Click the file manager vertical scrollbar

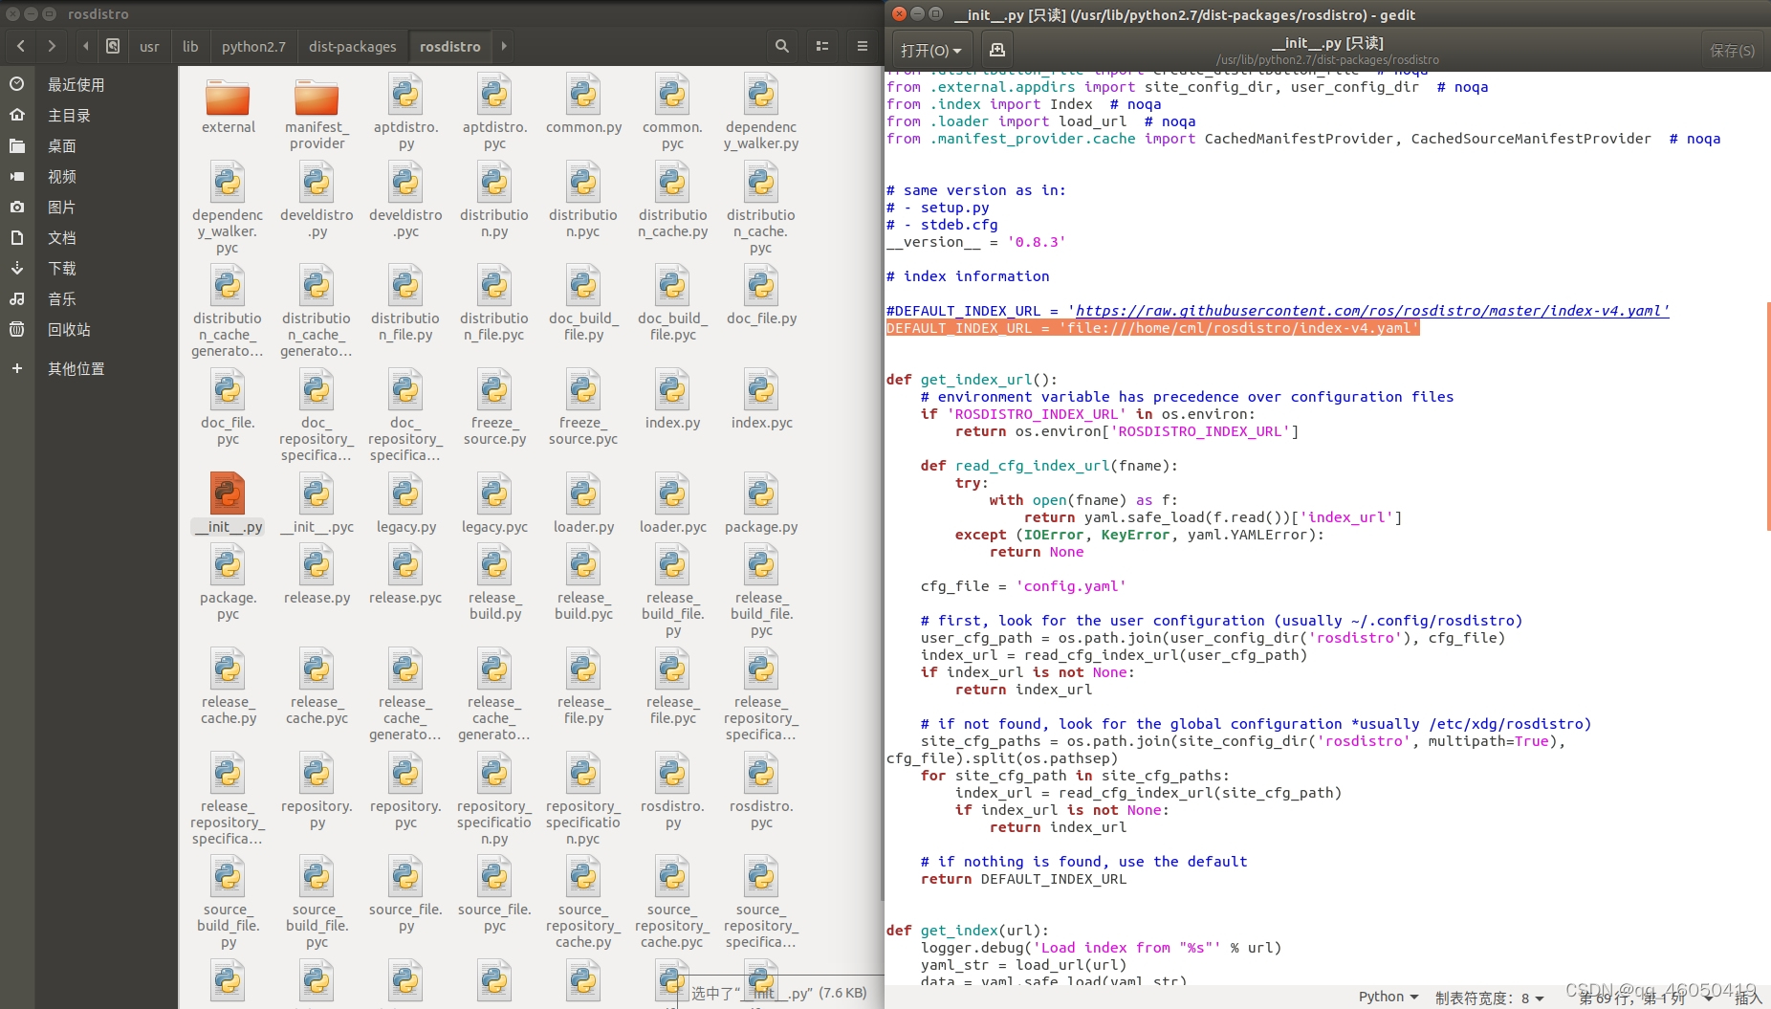coord(882,483)
